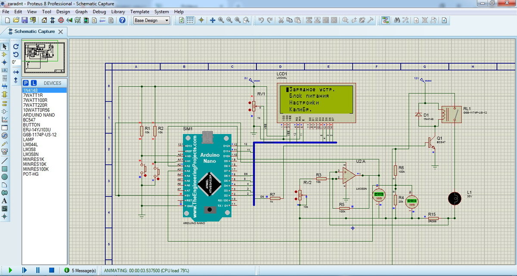517x276 pixels.
Task: Zoom in with the magnifier plus icon
Action: coord(221,20)
